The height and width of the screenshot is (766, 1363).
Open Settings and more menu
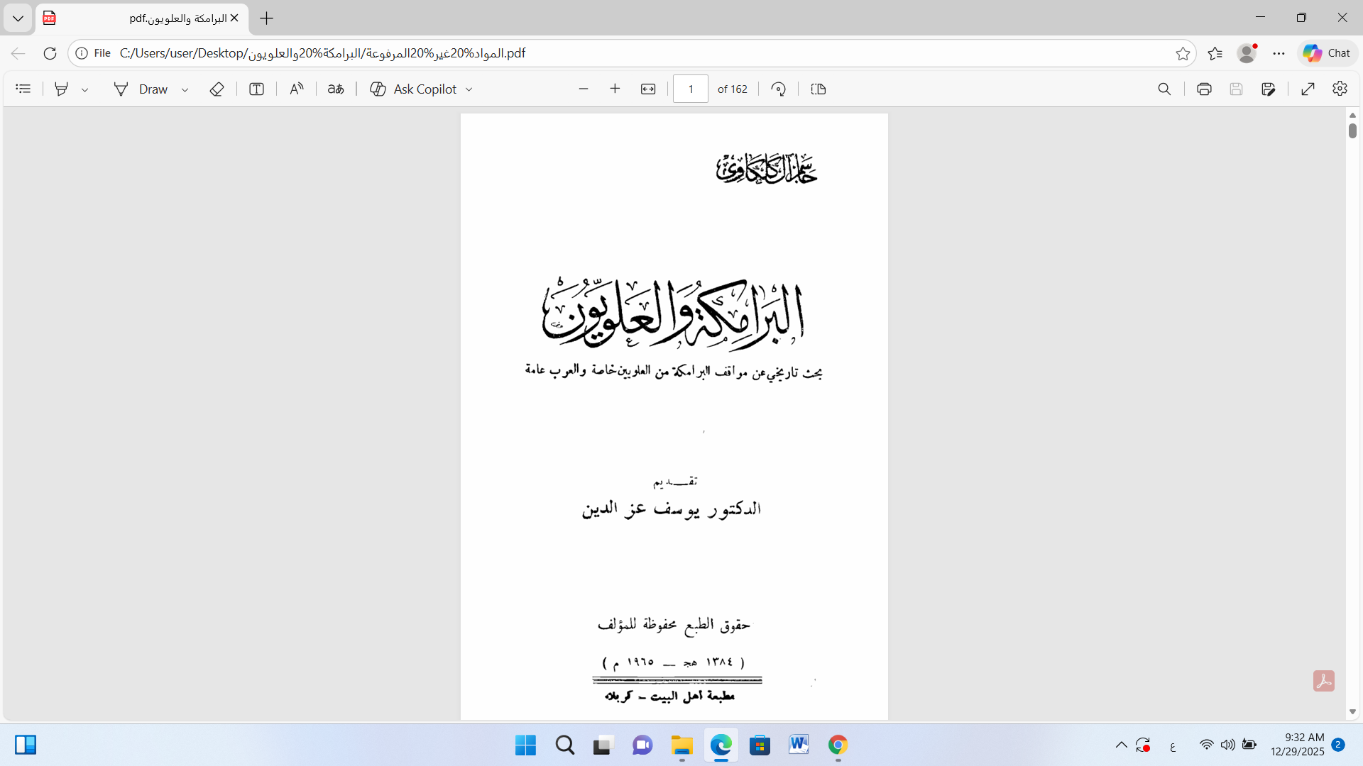pyautogui.click(x=1279, y=53)
